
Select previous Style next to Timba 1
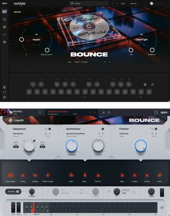pyautogui.click(x=105, y=62)
